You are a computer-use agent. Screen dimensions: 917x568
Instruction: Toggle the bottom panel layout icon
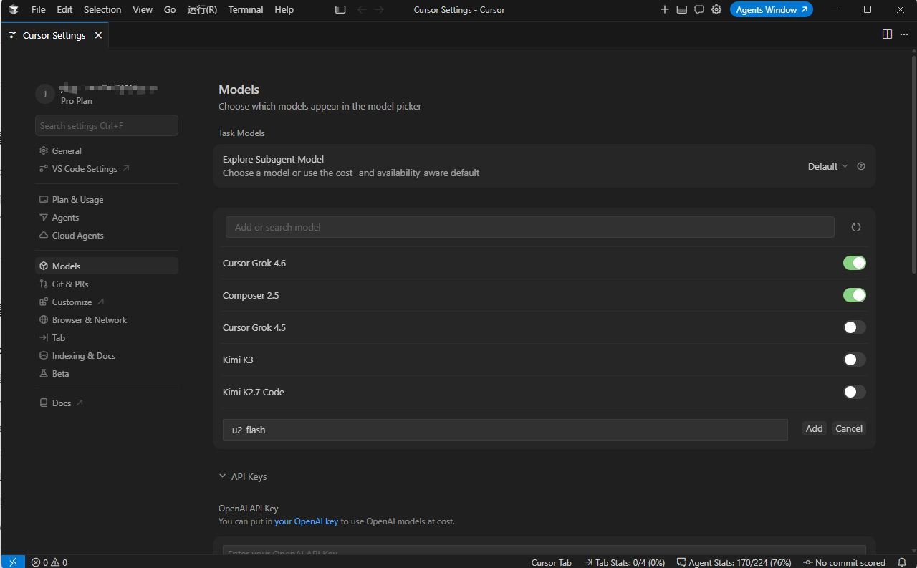pos(682,10)
